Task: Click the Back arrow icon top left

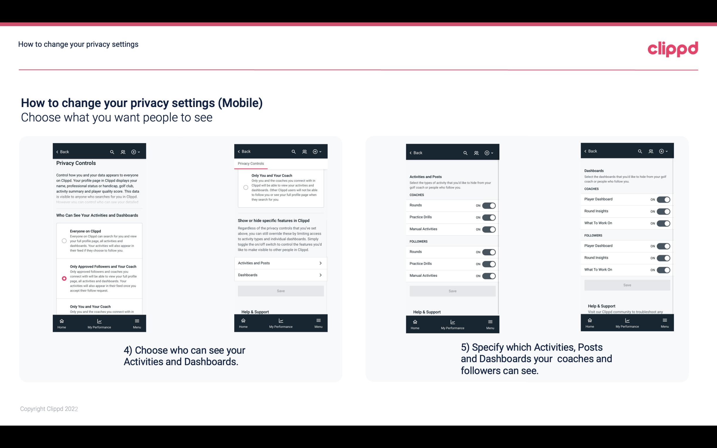Action: 58,151
